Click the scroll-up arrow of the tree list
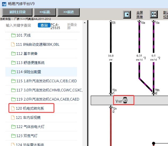The width and height of the screenshot is (168, 146). pyautogui.click(x=85, y=23)
